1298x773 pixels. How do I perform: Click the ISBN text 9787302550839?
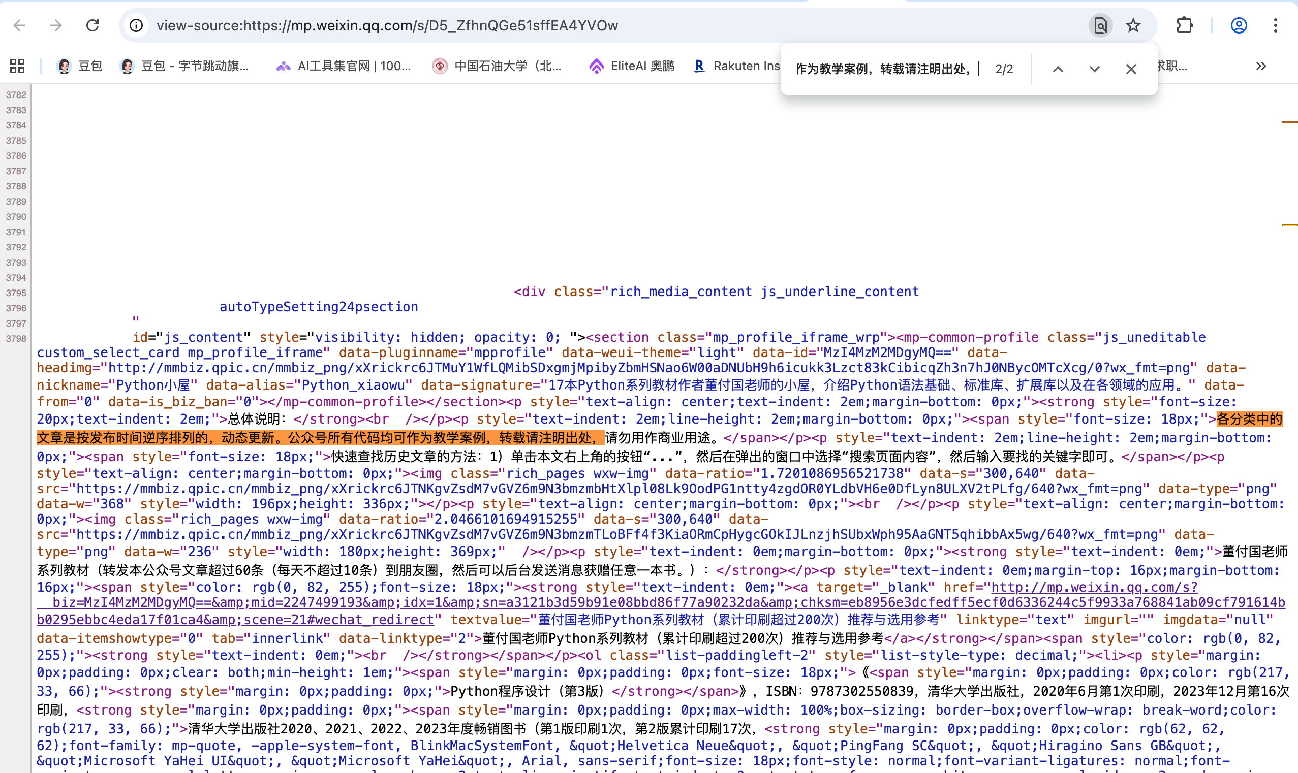pos(862,691)
